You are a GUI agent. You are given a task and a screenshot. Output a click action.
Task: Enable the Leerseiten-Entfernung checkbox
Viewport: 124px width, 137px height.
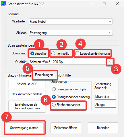[x=92, y=54]
